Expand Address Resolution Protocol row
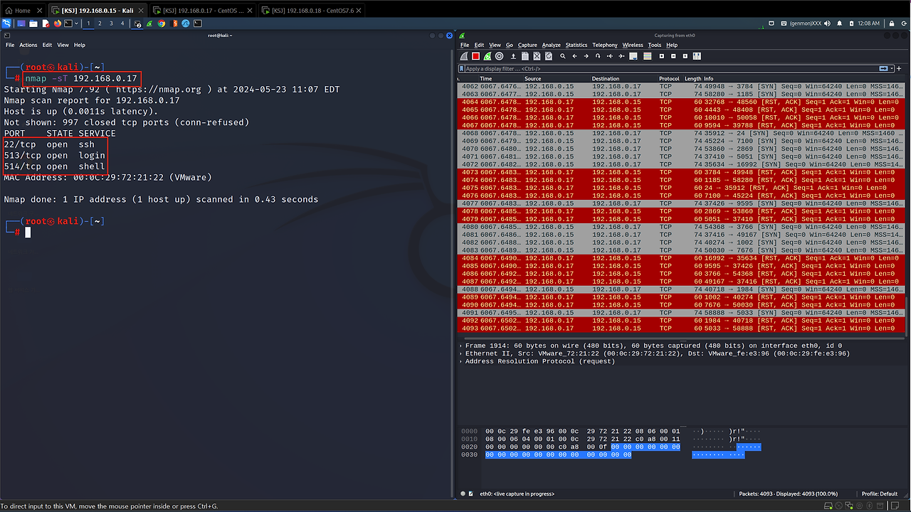This screenshot has height=512, width=911. click(x=461, y=361)
